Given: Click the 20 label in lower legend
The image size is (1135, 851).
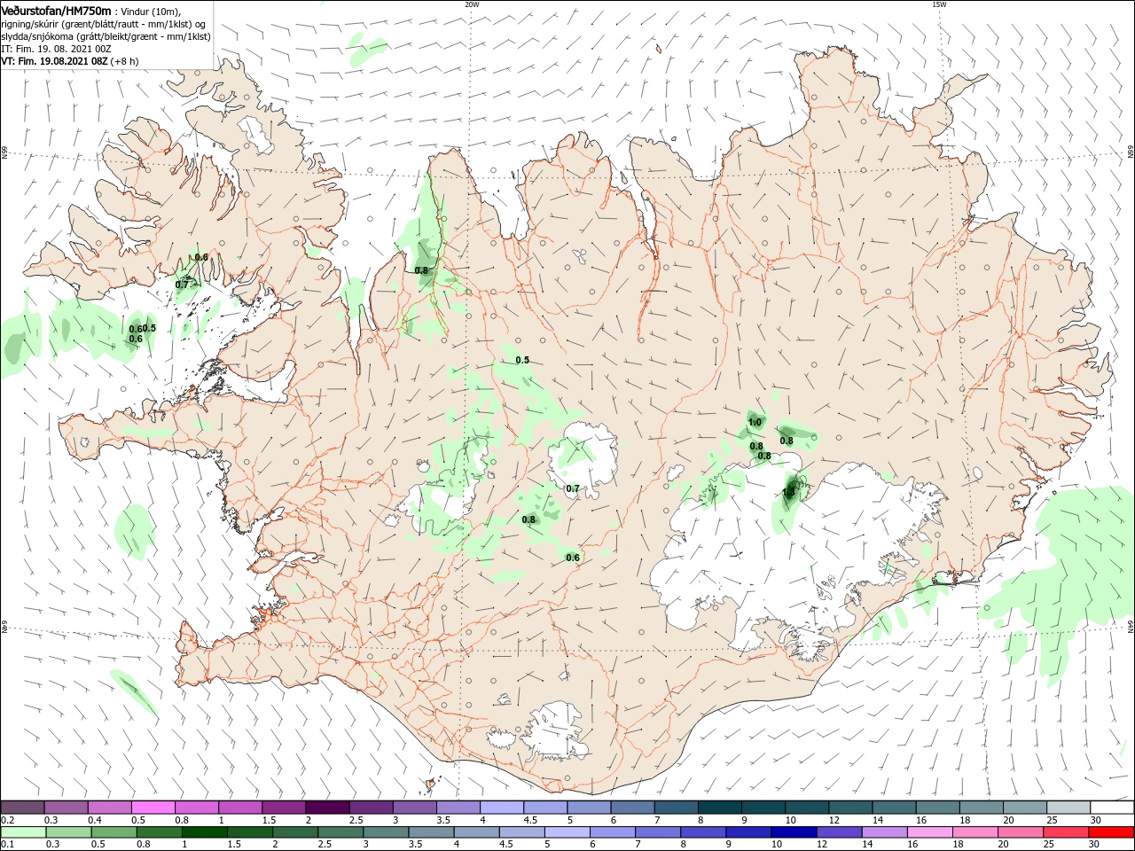Looking at the screenshot, I should 1005,845.
